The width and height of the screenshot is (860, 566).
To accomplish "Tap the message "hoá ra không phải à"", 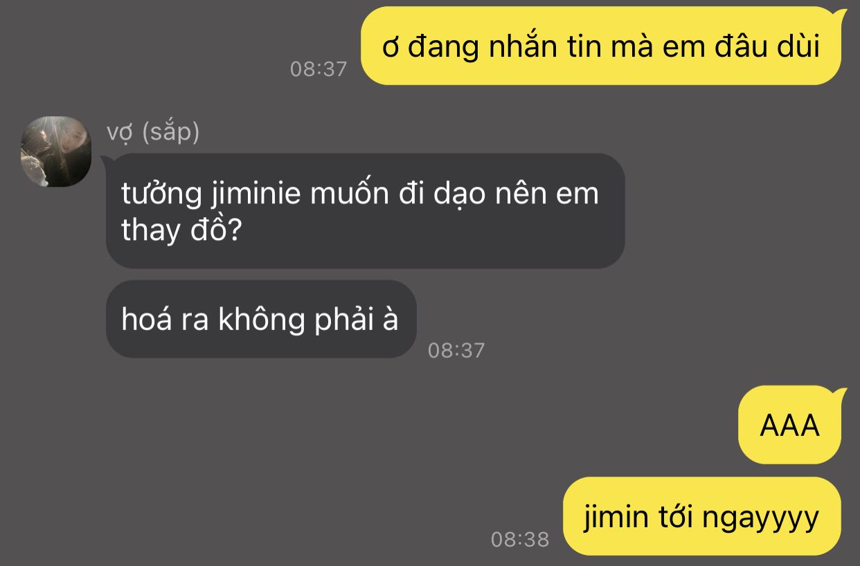I will click(260, 319).
